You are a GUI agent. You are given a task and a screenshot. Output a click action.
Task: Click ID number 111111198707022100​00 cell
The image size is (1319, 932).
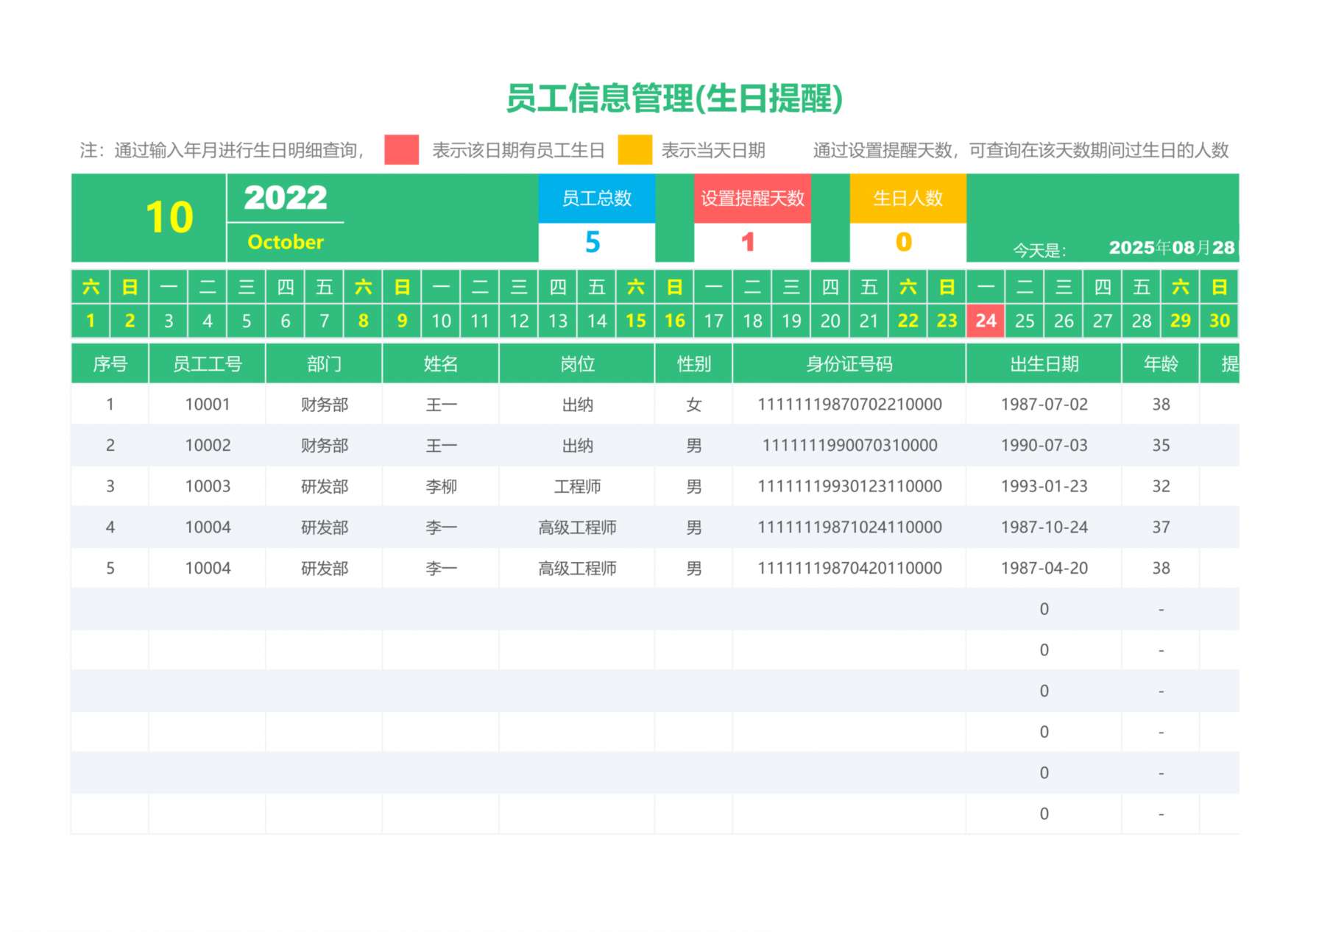[849, 405]
